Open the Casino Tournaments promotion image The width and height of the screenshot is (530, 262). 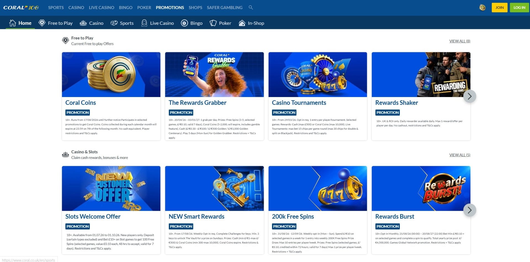click(x=317, y=74)
